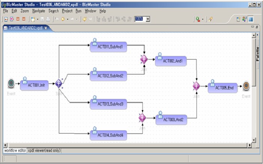Click the end Event orange circle
Image resolution: width=263 pixels, height=164 pixels.
(x=246, y=86)
